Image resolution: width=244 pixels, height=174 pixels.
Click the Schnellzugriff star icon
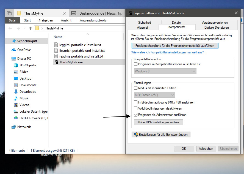[x=14, y=41]
